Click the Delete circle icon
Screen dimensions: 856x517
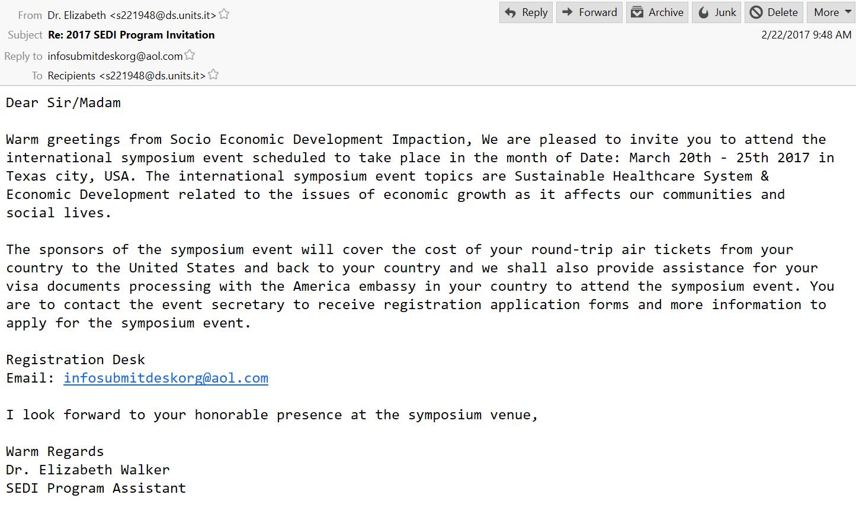coord(756,12)
